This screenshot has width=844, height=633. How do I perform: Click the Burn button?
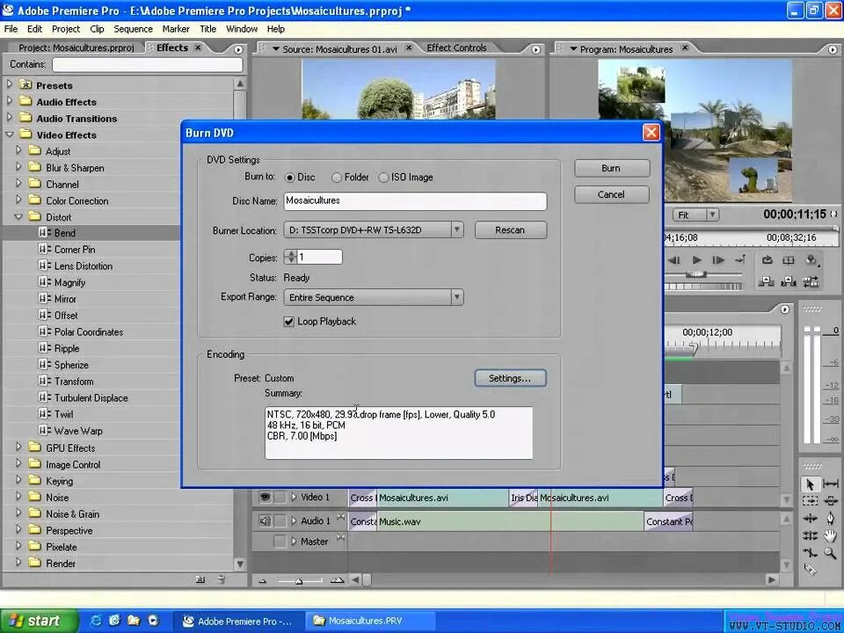[x=611, y=168]
